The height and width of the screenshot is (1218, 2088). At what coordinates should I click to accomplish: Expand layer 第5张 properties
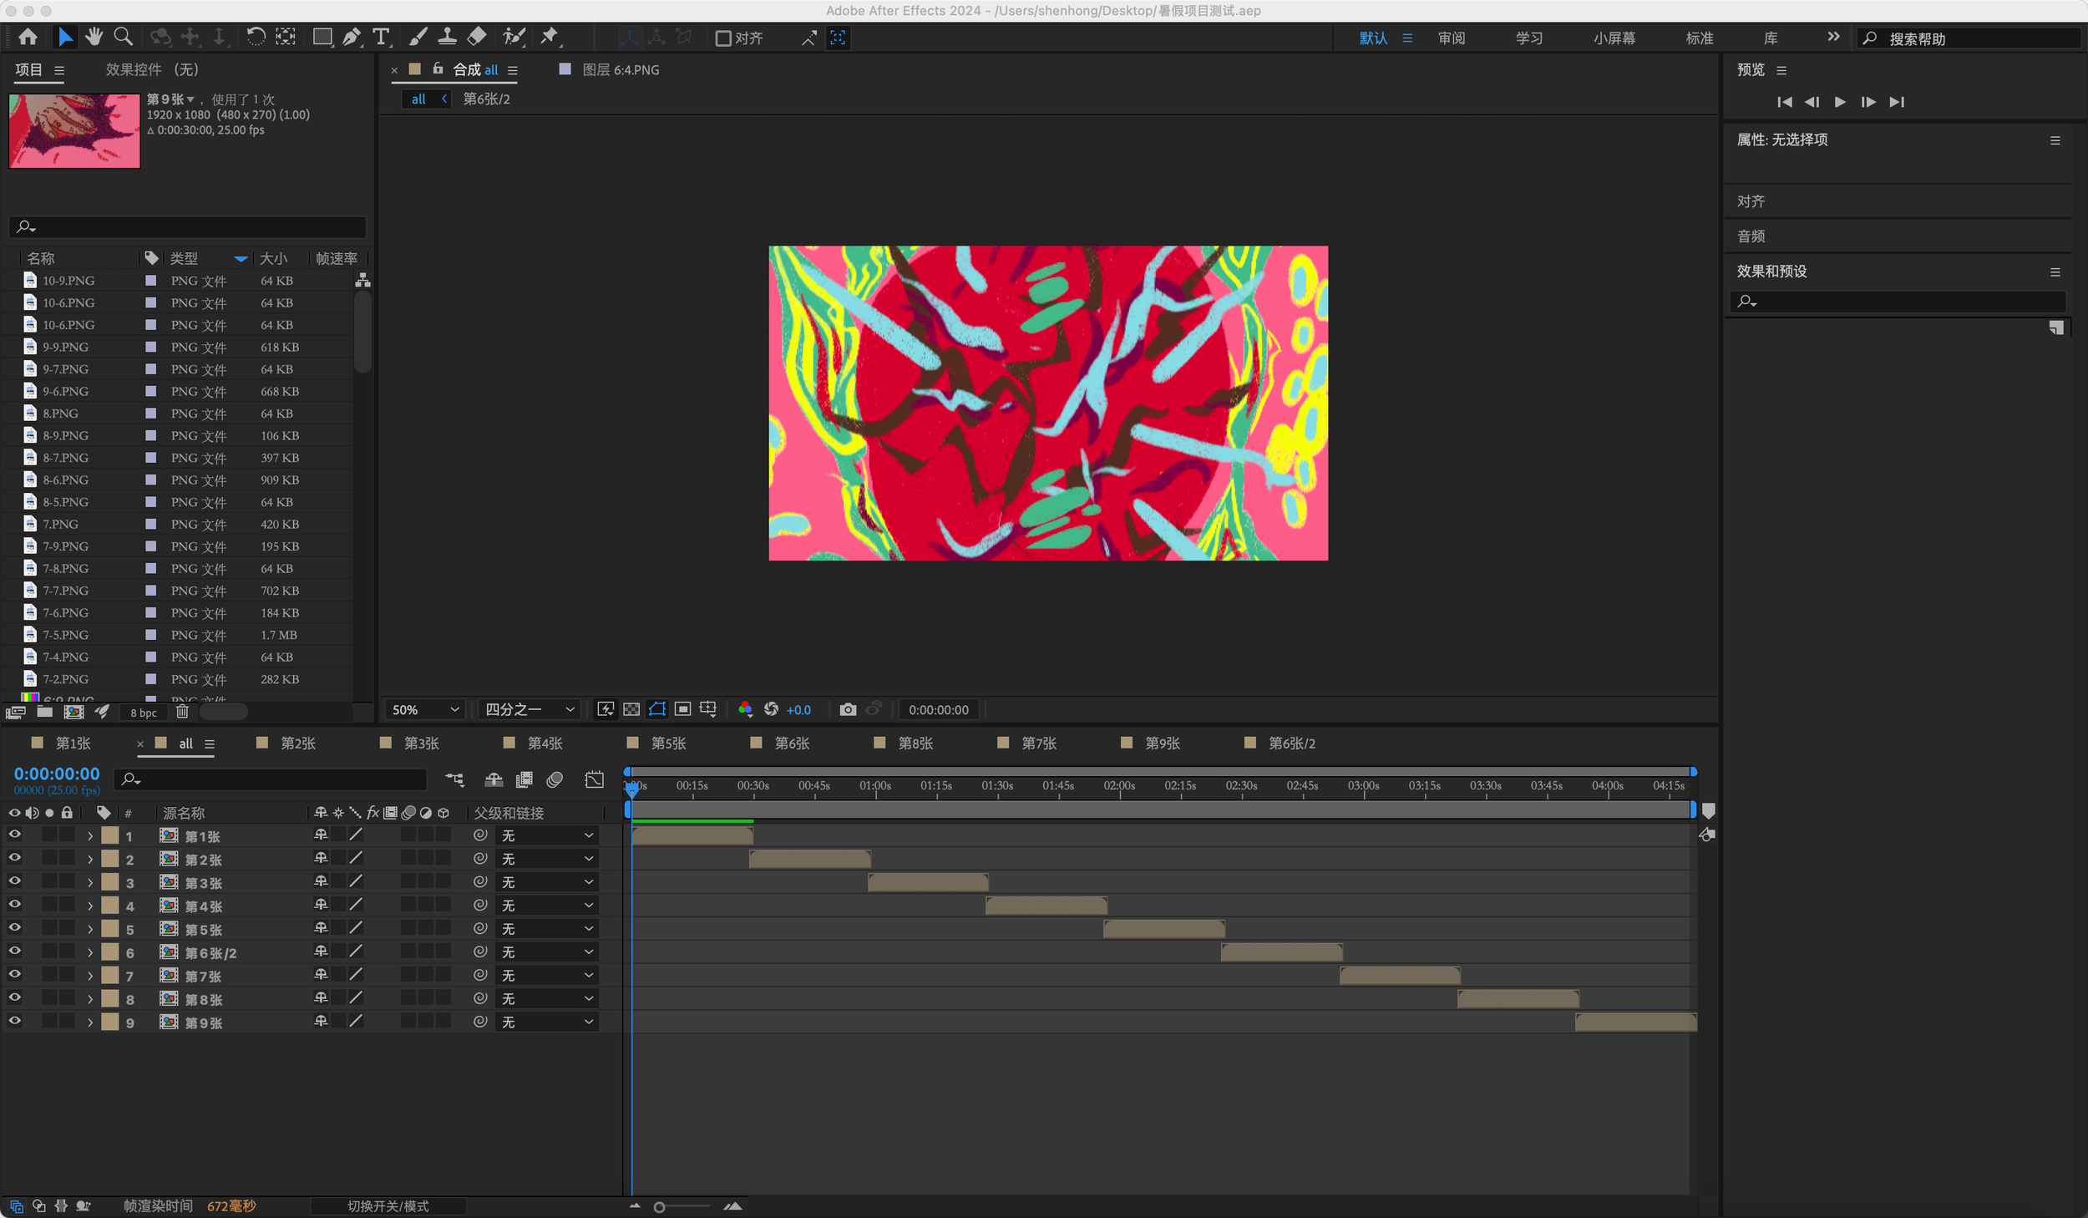click(90, 929)
